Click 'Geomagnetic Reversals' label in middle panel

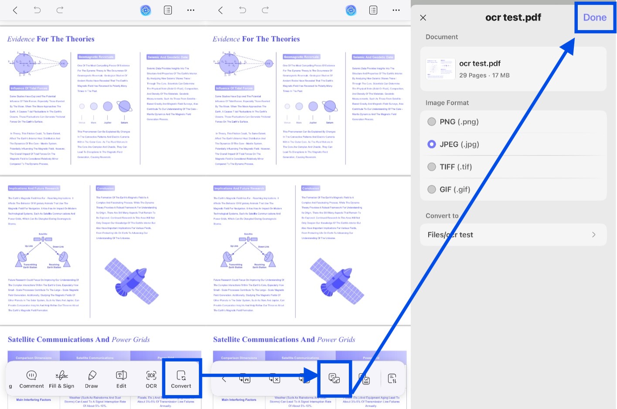(x=301, y=57)
